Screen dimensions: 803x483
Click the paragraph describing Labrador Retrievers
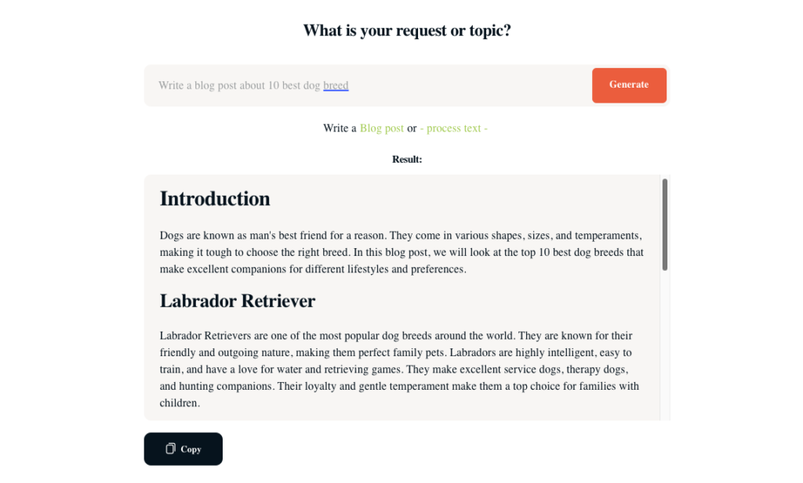401,369
